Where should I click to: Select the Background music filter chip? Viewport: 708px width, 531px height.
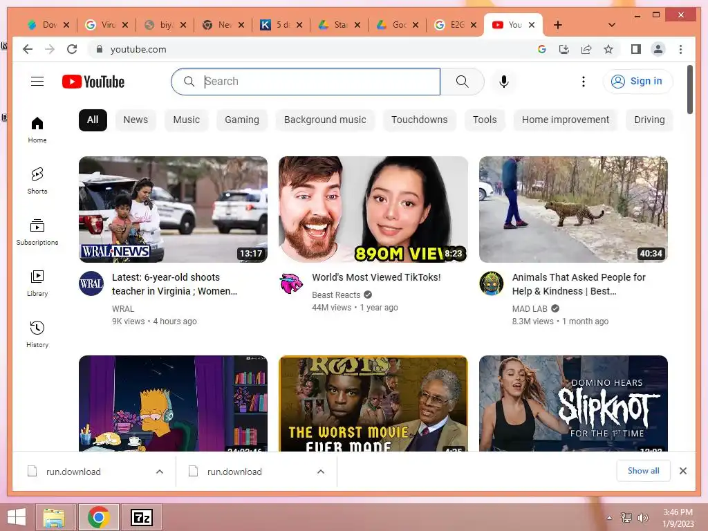tap(325, 120)
